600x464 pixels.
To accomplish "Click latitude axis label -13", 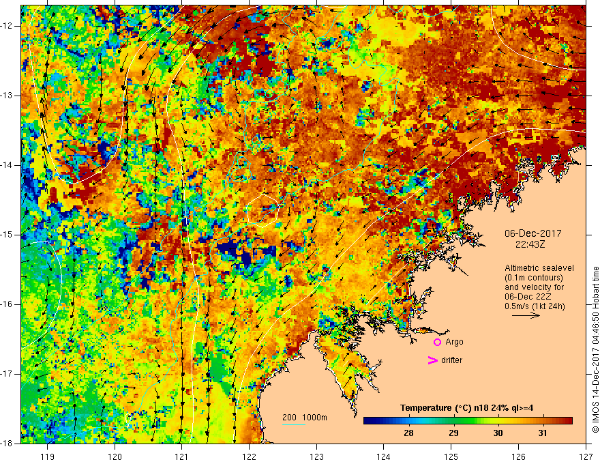I will [7, 96].
